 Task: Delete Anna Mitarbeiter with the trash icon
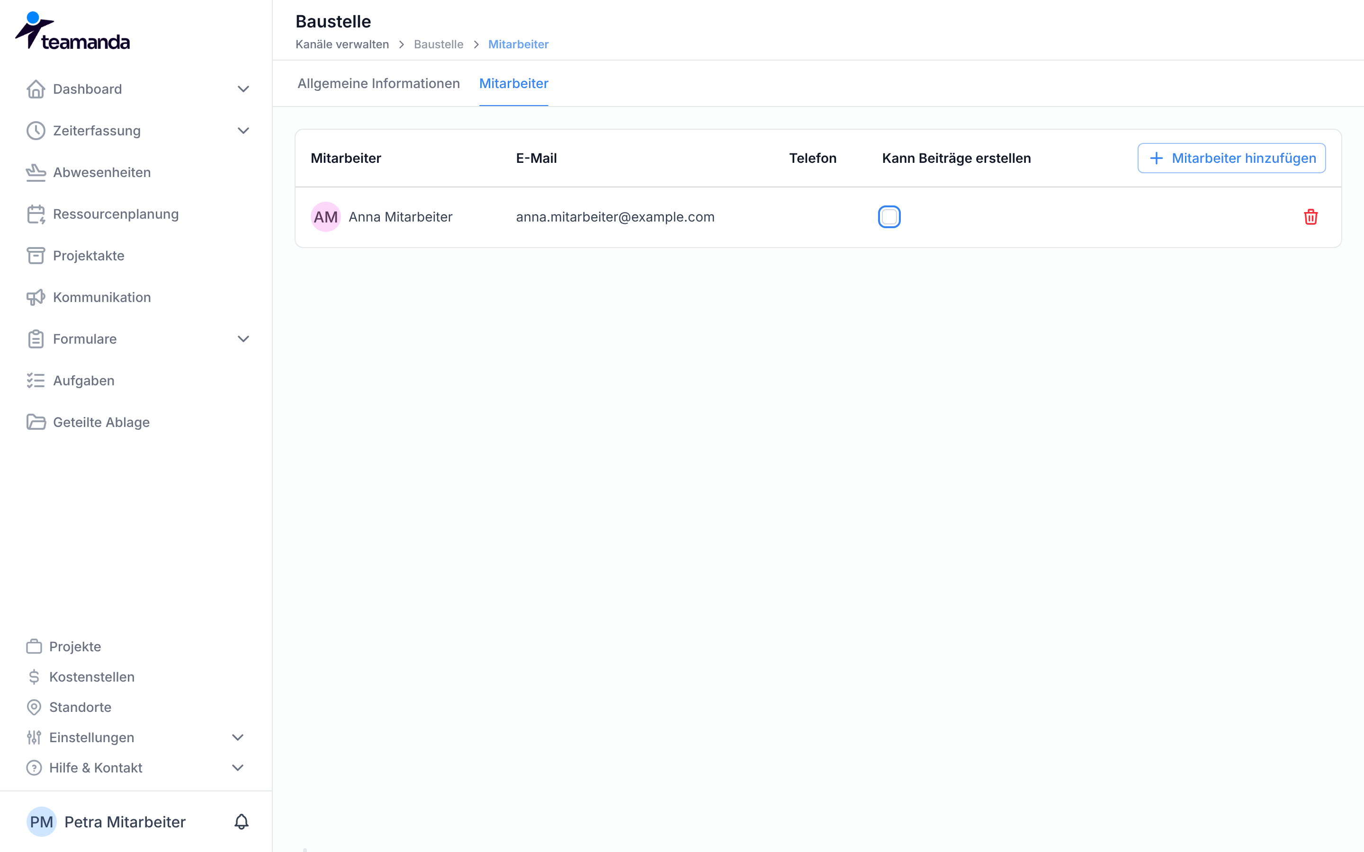(1310, 217)
